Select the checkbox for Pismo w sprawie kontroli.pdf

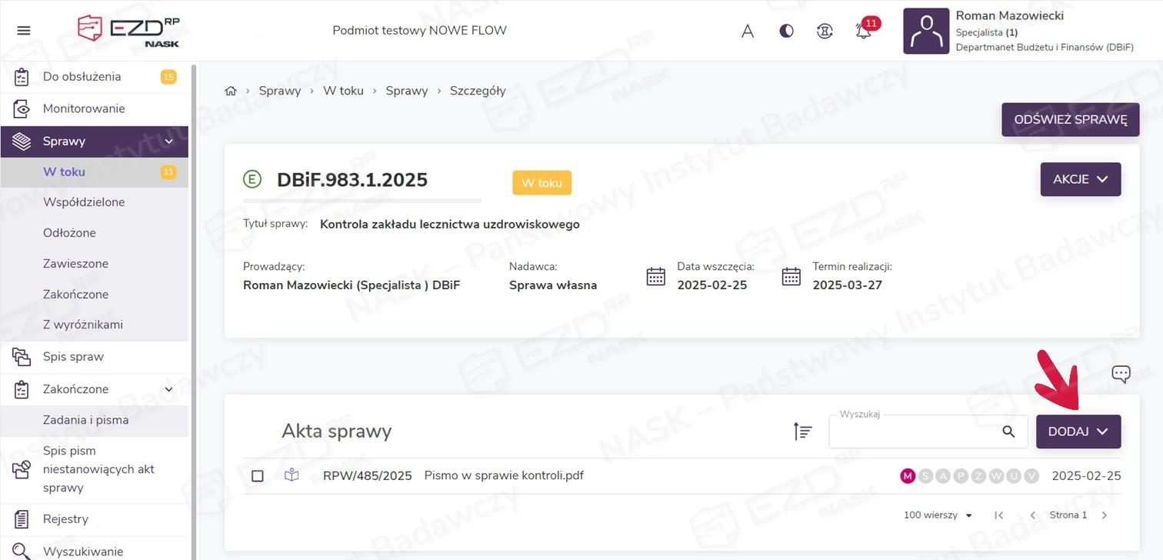point(258,476)
